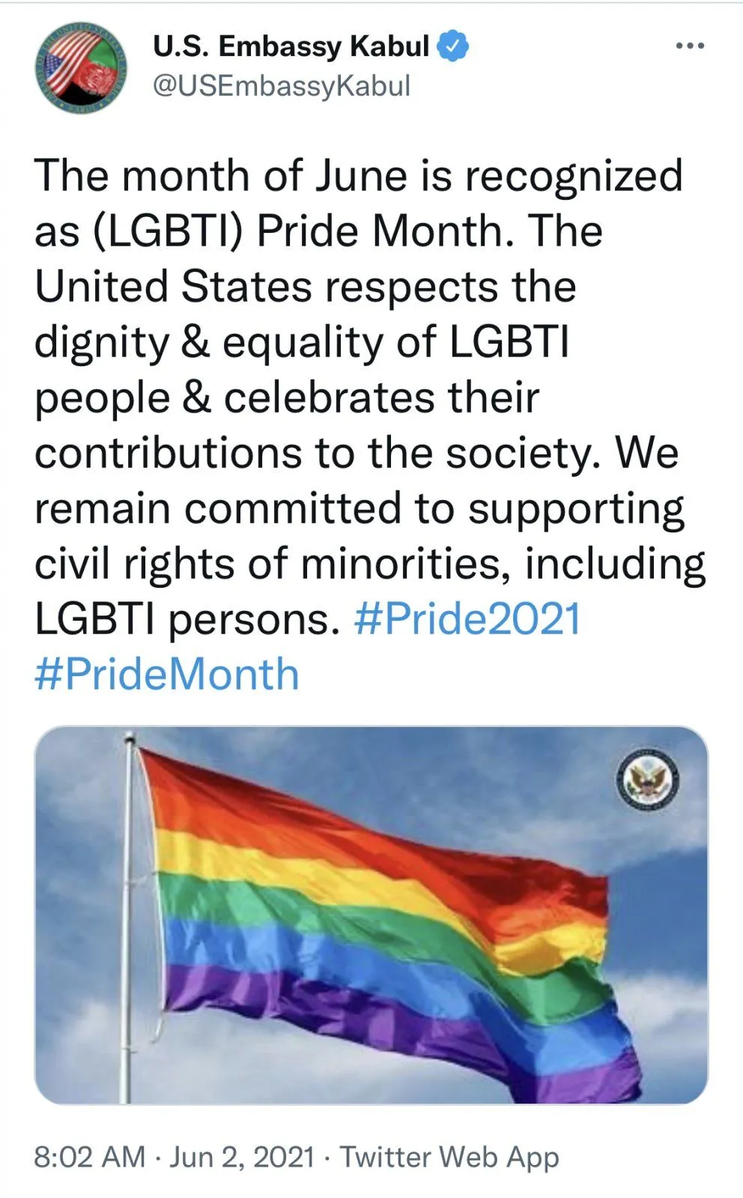This screenshot has height=1198, width=743.
Task: Open the #Pride2021 hashtag
Action: (467, 619)
